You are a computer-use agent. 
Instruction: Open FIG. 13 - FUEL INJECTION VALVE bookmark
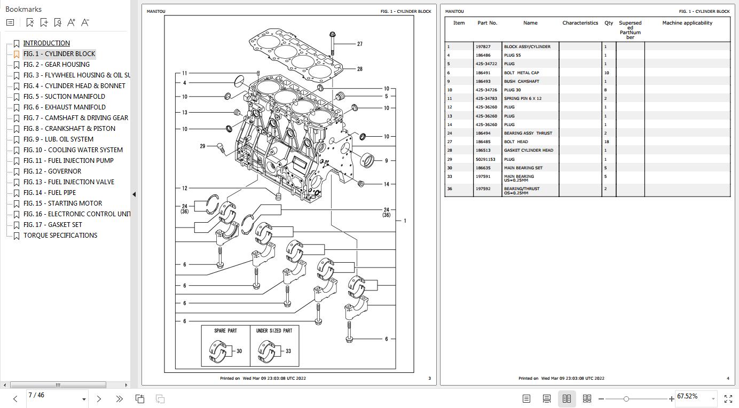[x=68, y=182]
